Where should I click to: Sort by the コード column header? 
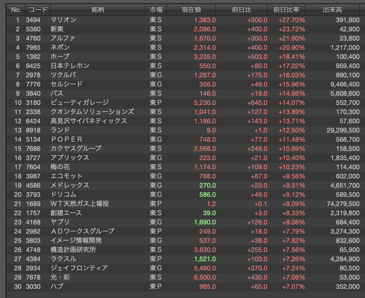(x=38, y=10)
